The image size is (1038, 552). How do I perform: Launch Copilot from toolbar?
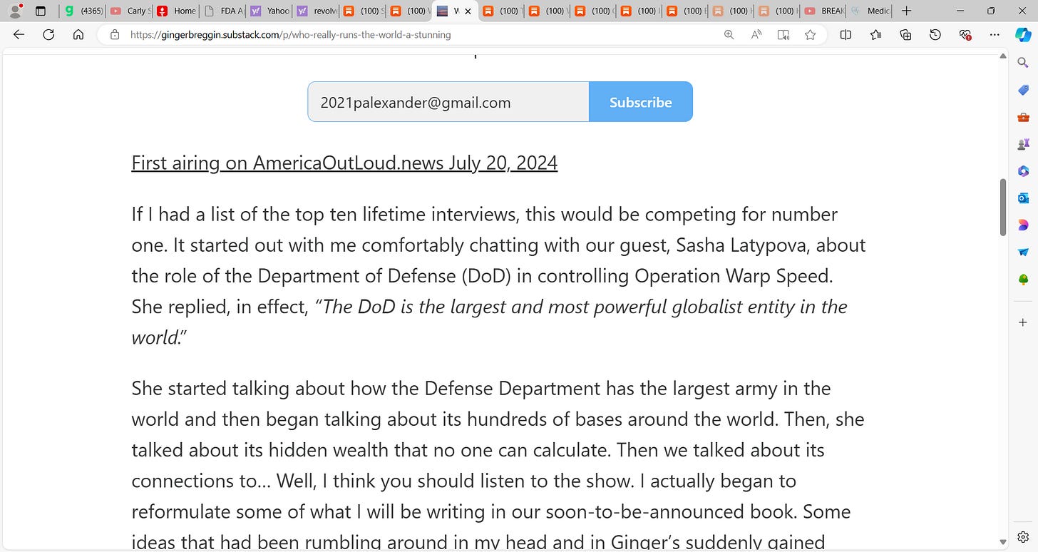coord(1024,34)
